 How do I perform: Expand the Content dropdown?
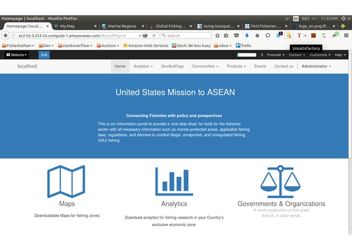point(297,55)
